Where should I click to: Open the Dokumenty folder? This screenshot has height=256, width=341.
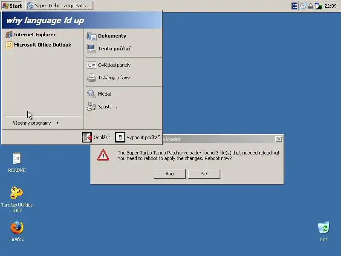107,36
